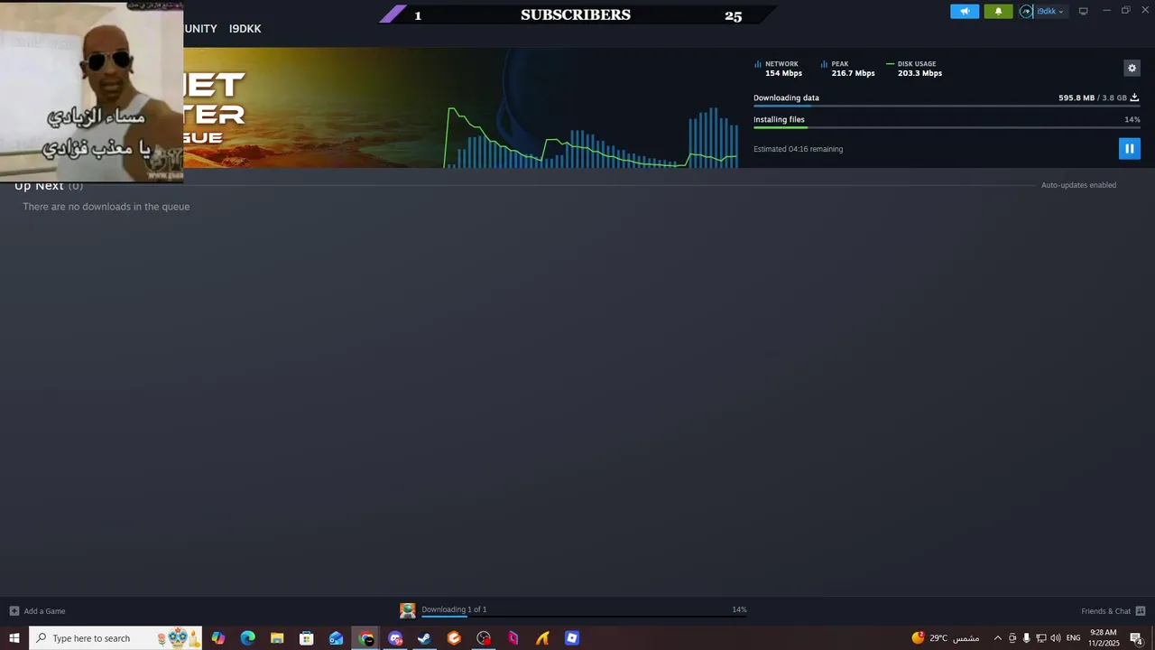Open Microsoft Copilot from the taskbar

point(217,638)
